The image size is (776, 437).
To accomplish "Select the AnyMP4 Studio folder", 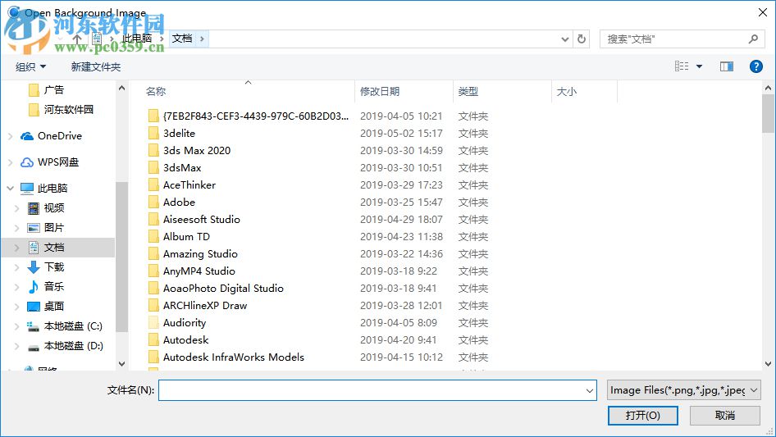I will pyautogui.click(x=199, y=271).
